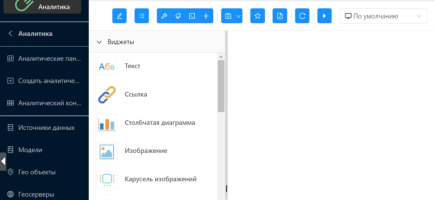
Task: Select 'Гео объекты' in the sidebar
Action: [x=36, y=172]
